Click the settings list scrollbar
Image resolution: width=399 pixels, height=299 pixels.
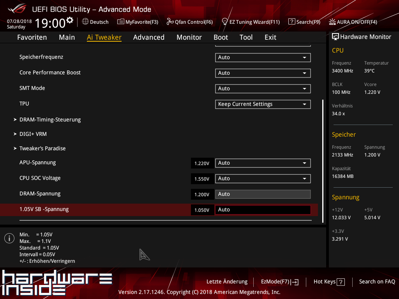[x=323, y=161]
